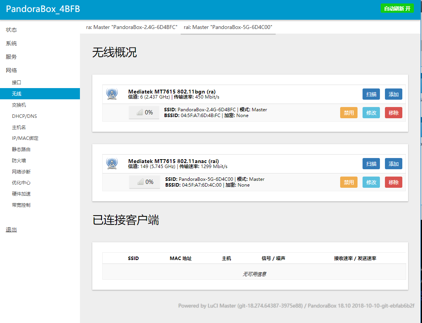
Task: Scan with the MT7615 802.11bgn radio
Action: (371, 94)
